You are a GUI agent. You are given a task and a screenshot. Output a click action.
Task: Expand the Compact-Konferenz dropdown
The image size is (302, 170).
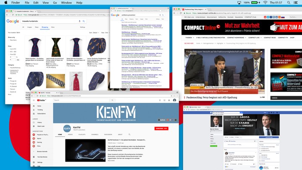point(237,38)
